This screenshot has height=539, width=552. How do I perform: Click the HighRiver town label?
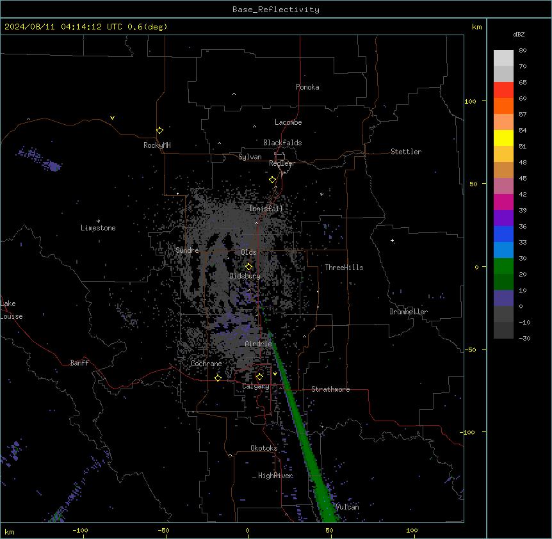(275, 476)
